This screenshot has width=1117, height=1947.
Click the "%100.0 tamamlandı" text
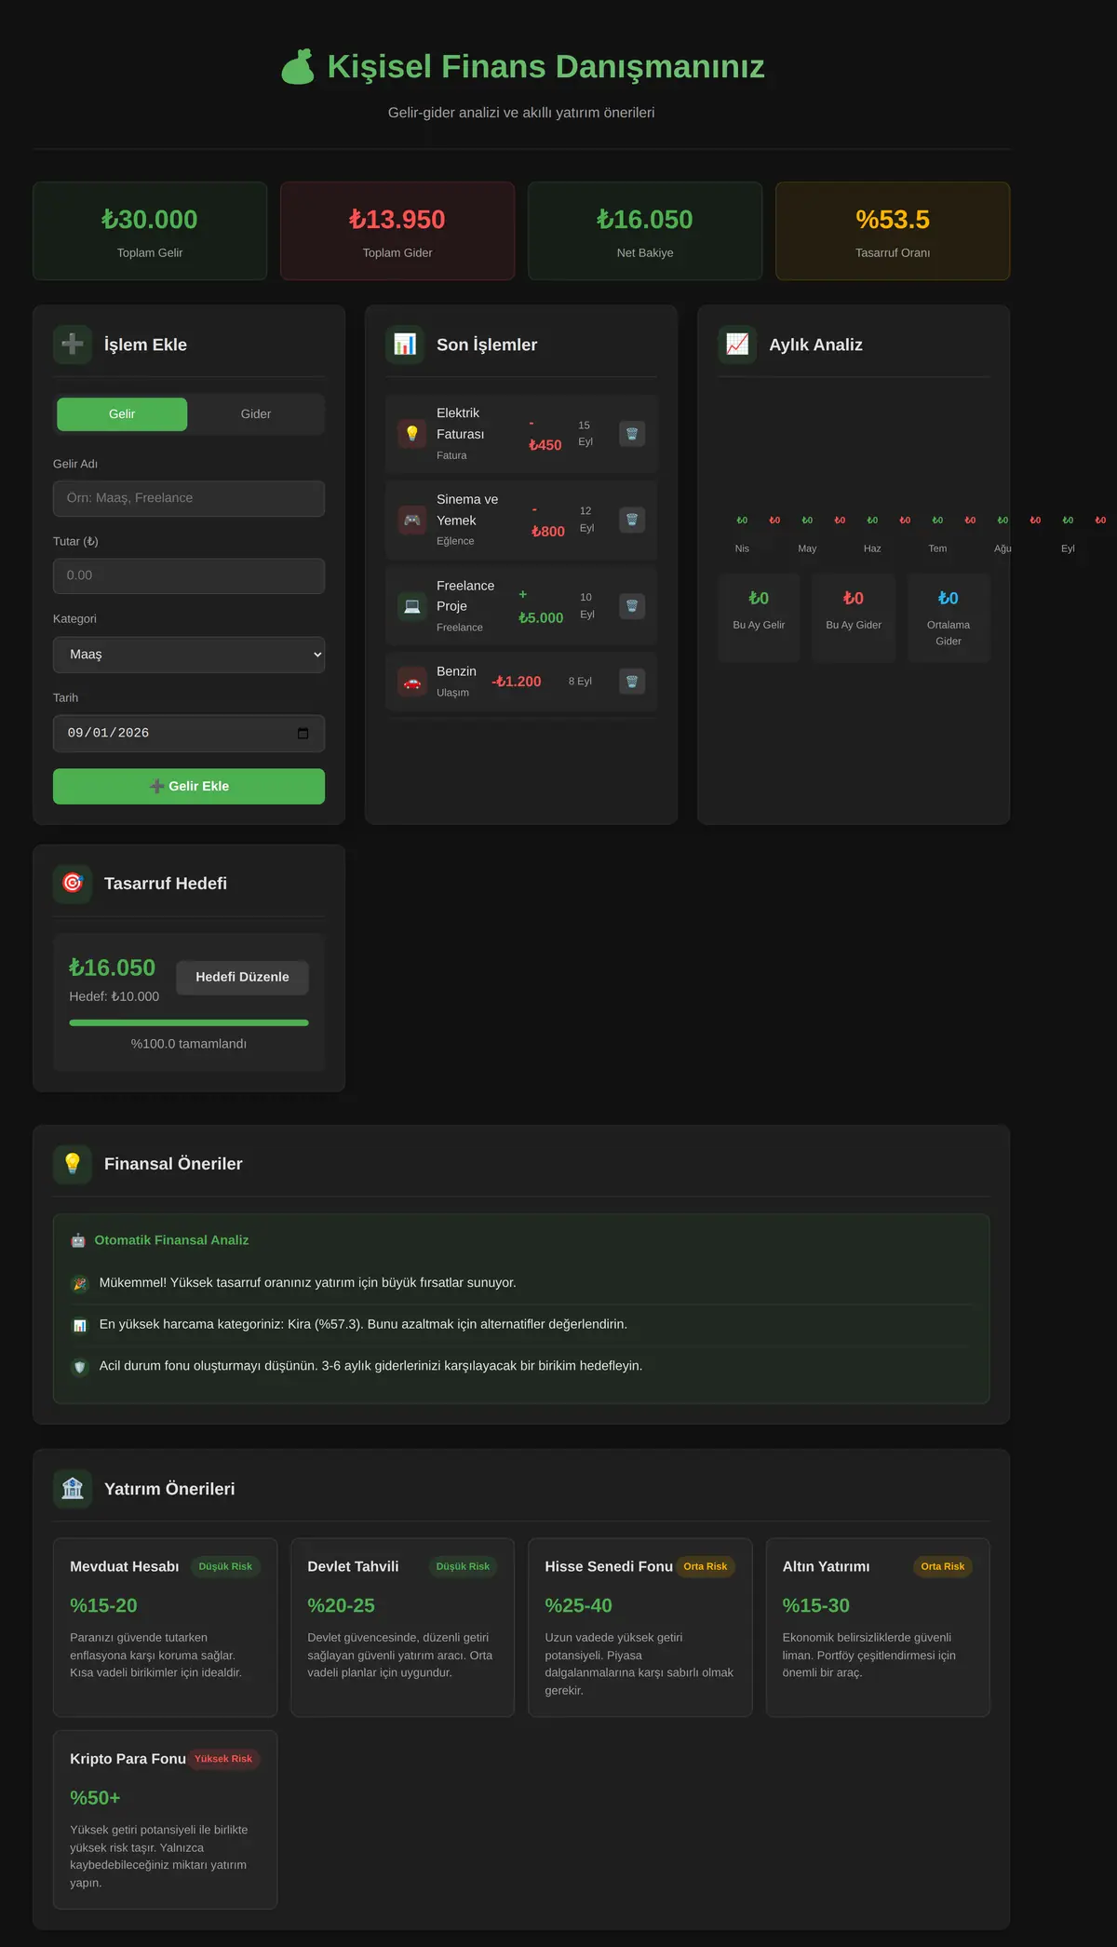(x=189, y=1044)
